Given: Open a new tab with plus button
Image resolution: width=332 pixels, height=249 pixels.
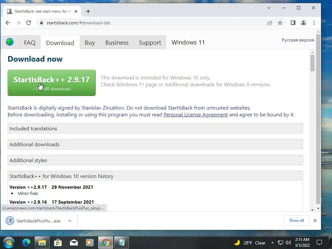Looking at the screenshot, I should pyautogui.click(x=88, y=11).
